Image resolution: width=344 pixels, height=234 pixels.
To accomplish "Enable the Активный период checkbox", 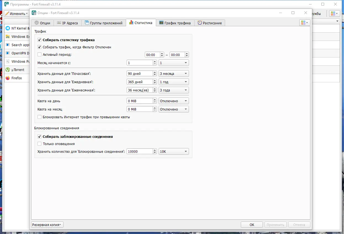I will pyautogui.click(x=39, y=55).
